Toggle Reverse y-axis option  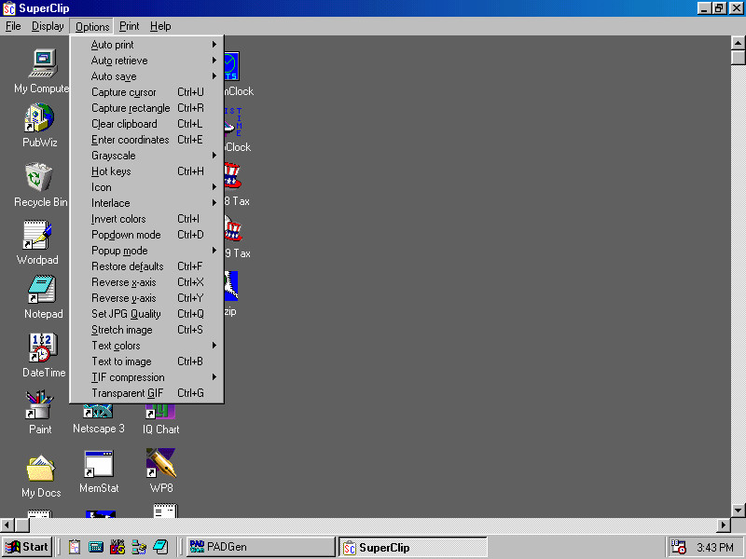coord(146,298)
